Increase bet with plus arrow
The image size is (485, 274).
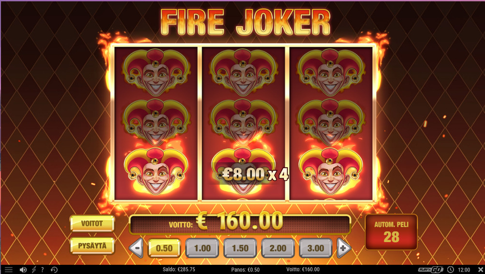point(343,248)
